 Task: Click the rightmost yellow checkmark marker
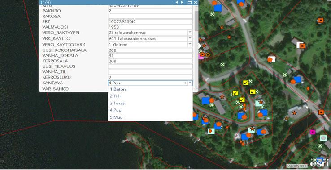coord(253,92)
